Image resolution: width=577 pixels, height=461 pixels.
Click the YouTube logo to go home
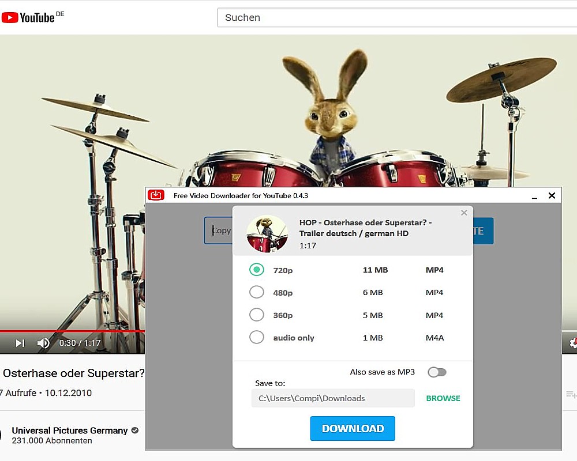(x=32, y=17)
